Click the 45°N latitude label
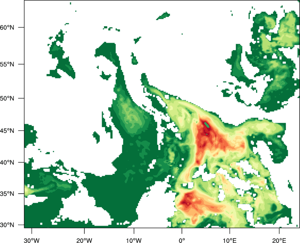300x243 pixels. click(x=7, y=131)
